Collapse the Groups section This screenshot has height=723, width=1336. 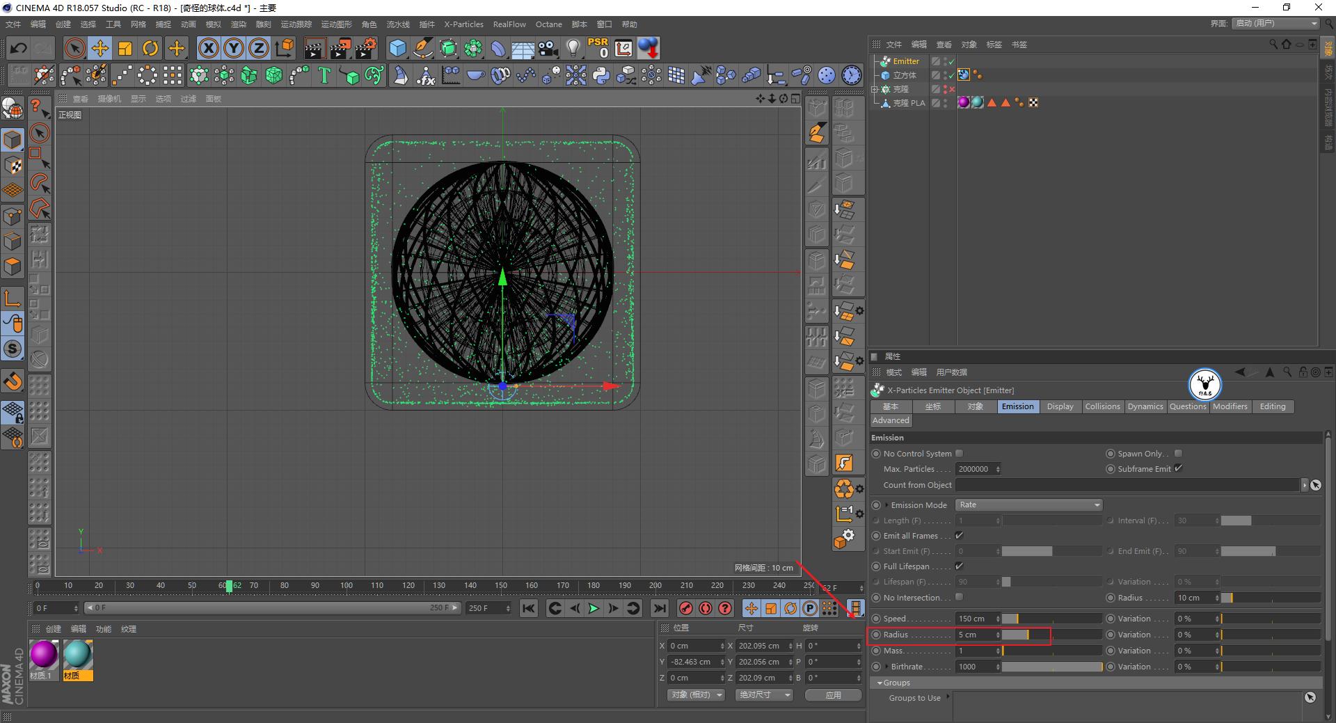[x=881, y=683]
